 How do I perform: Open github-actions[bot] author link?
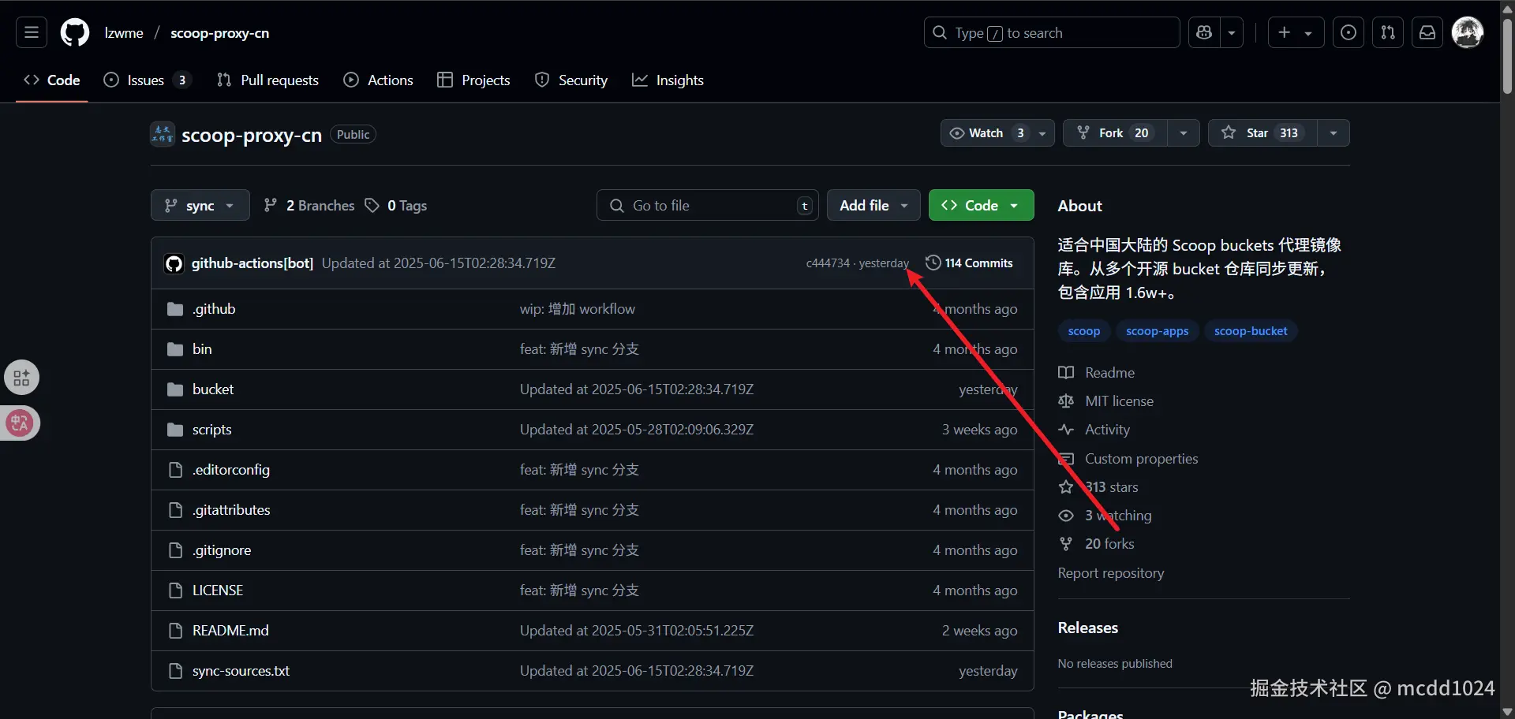click(x=252, y=263)
